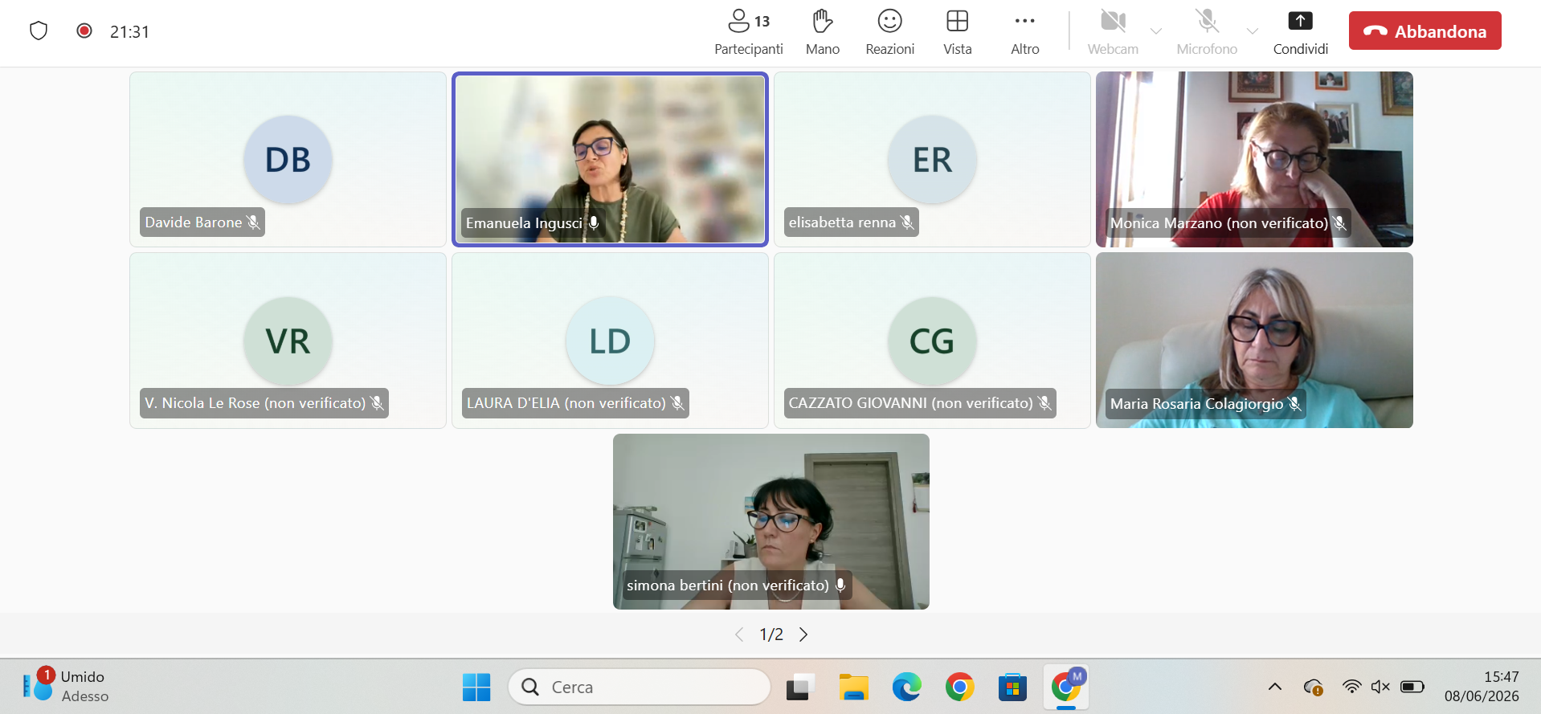
Task: Expand the Microfono options chevron
Action: [1252, 31]
